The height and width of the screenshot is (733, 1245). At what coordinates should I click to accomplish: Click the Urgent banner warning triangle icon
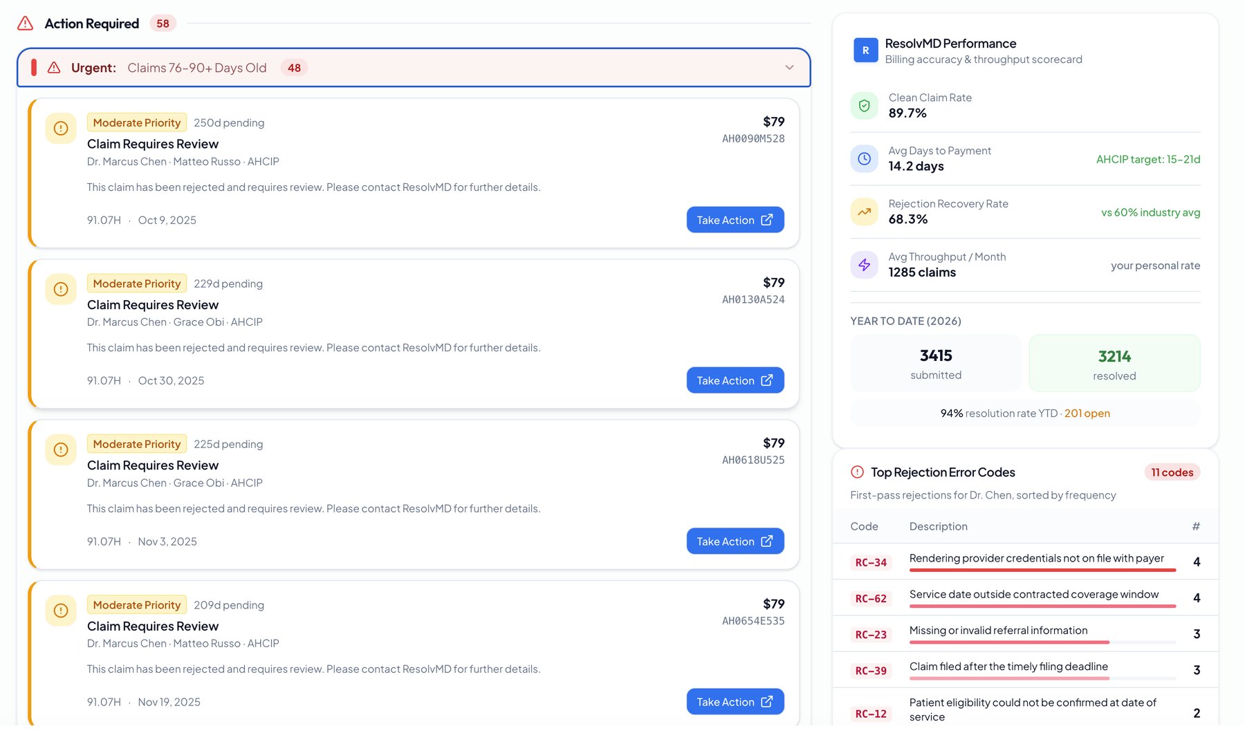coord(54,68)
